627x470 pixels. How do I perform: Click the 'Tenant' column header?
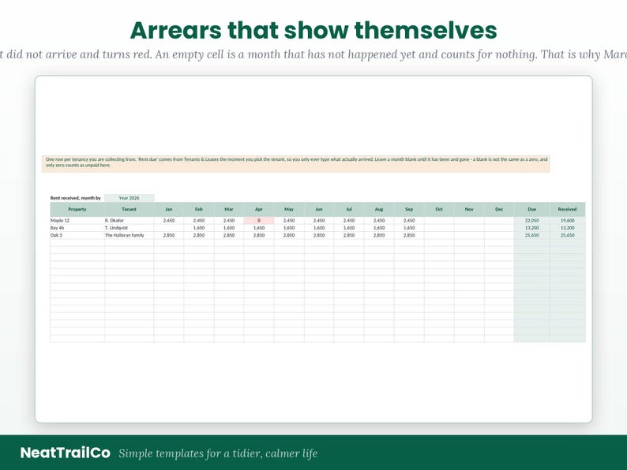(130, 209)
